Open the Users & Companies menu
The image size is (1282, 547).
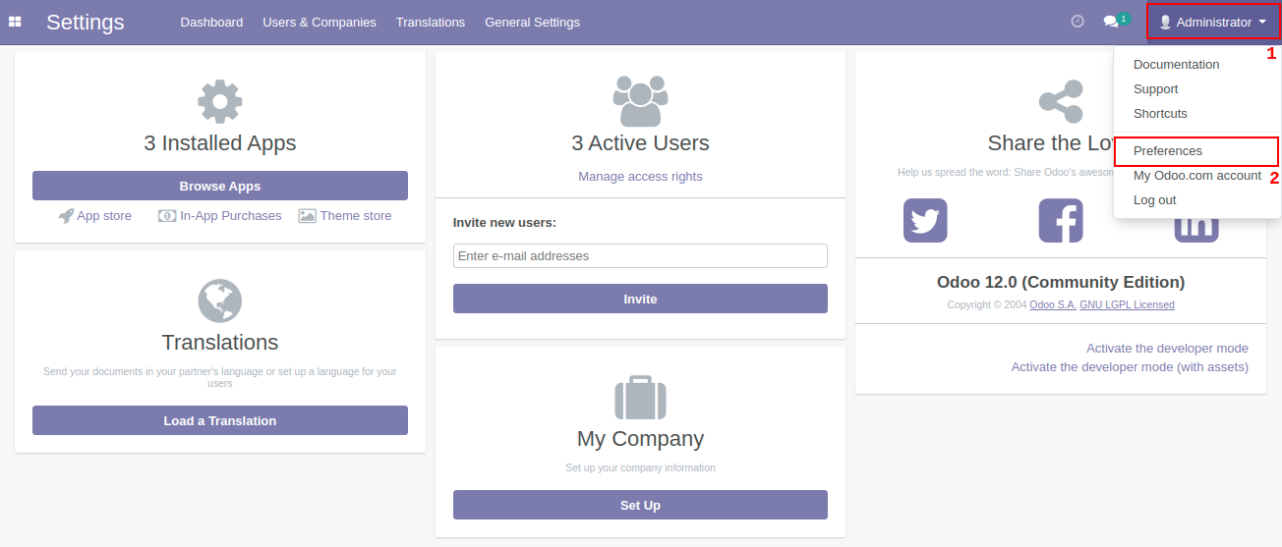click(x=320, y=22)
